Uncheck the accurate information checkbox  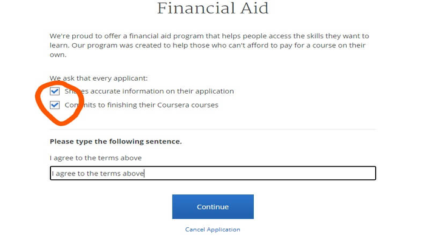[55, 91]
